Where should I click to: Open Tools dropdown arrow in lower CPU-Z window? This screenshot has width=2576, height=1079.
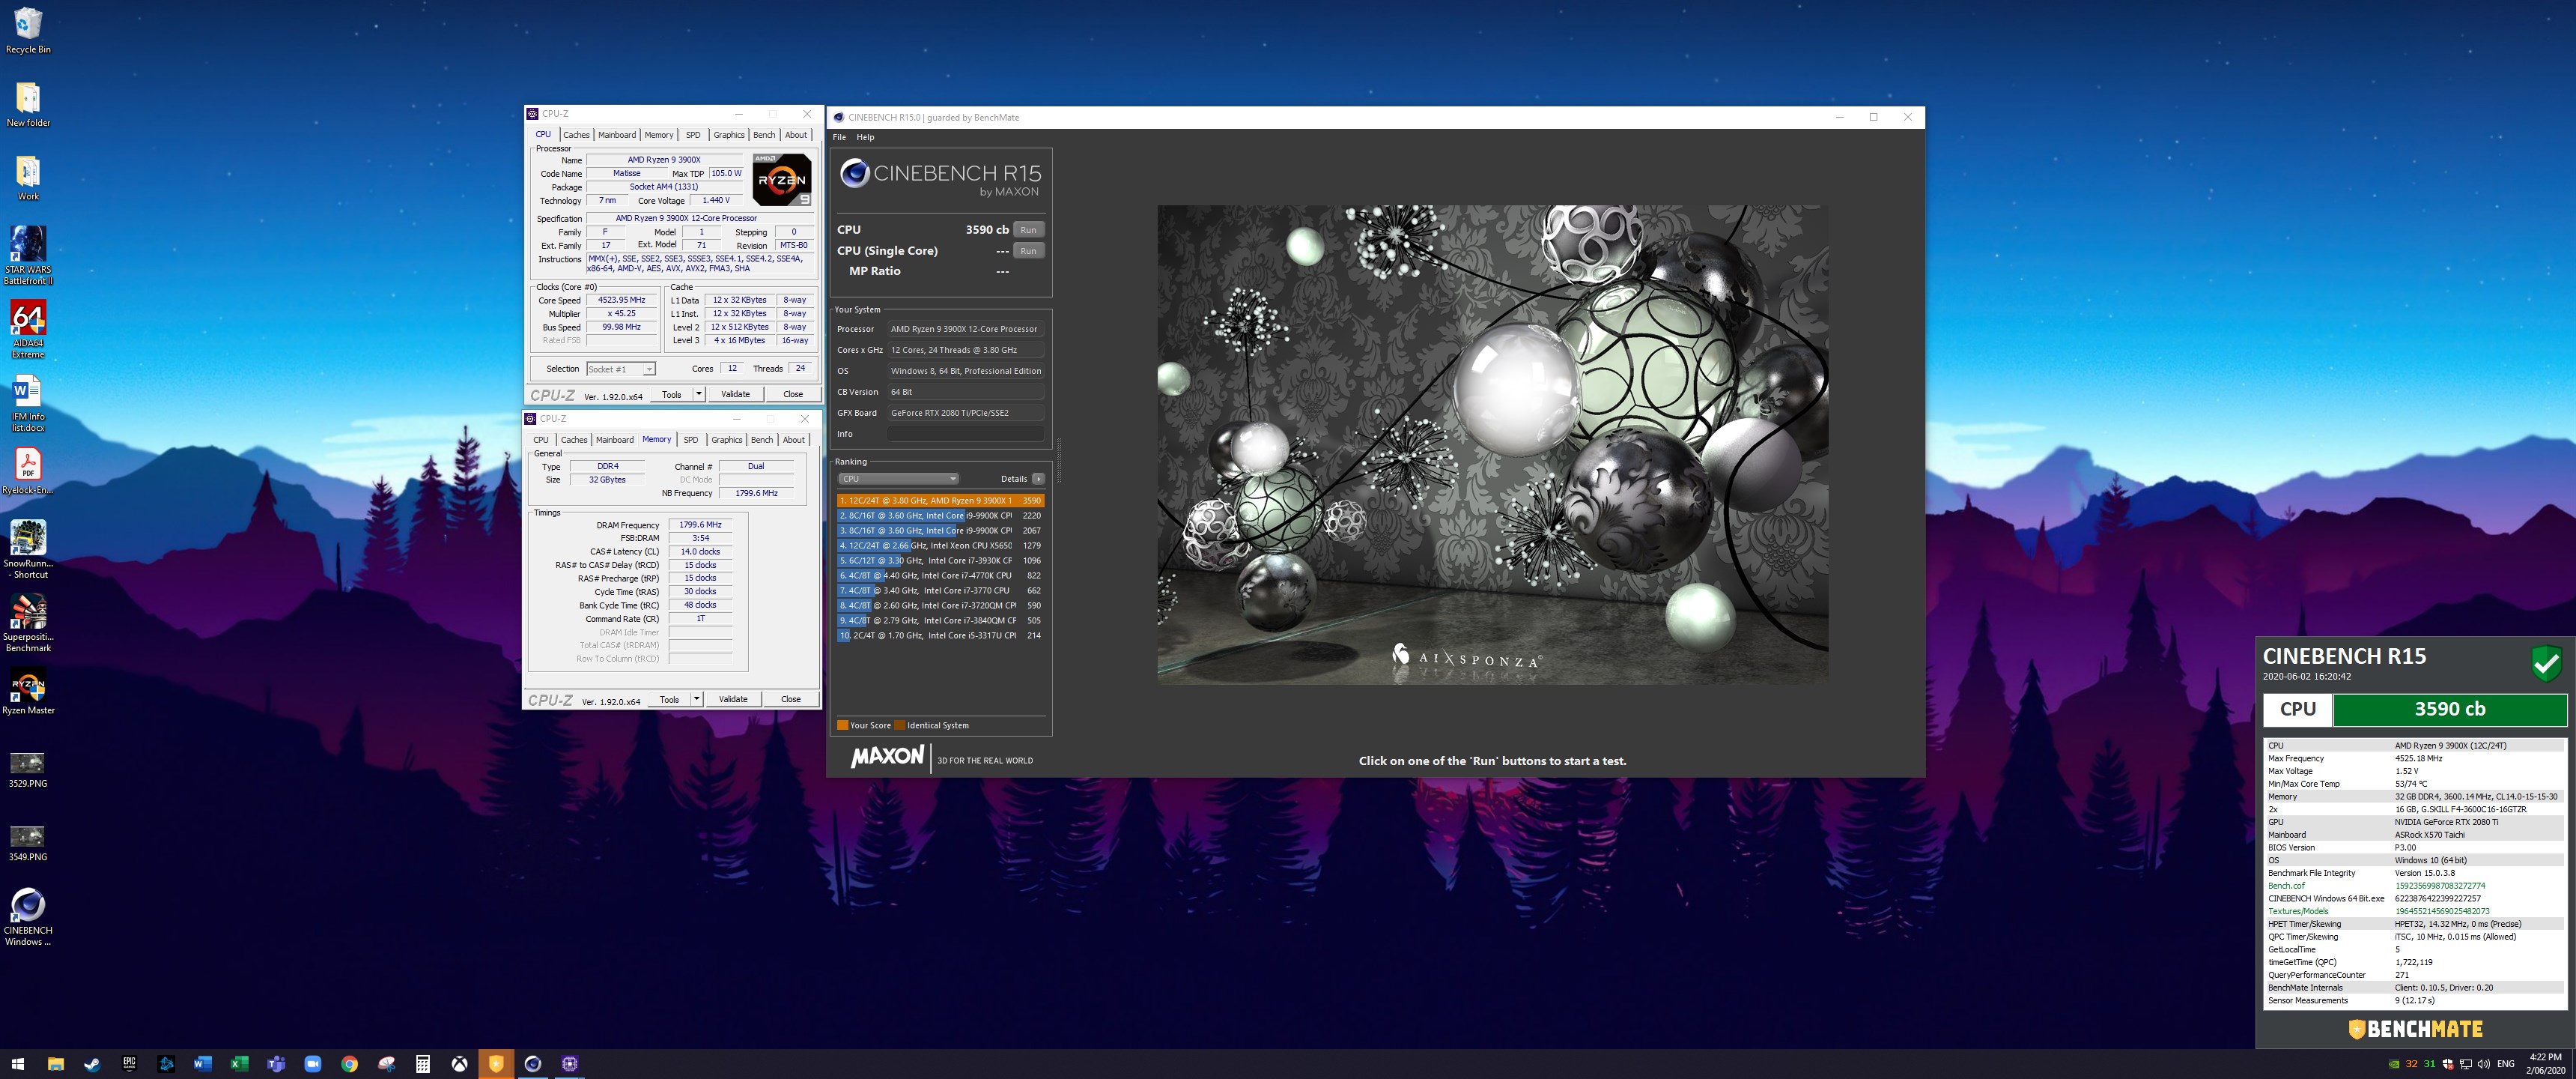tap(697, 698)
